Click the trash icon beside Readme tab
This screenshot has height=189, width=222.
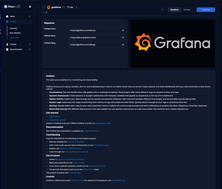(x=163, y=10)
